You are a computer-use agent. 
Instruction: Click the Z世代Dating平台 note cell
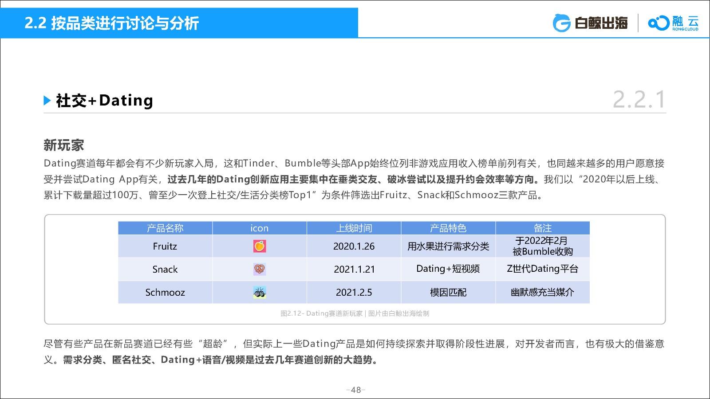543,269
